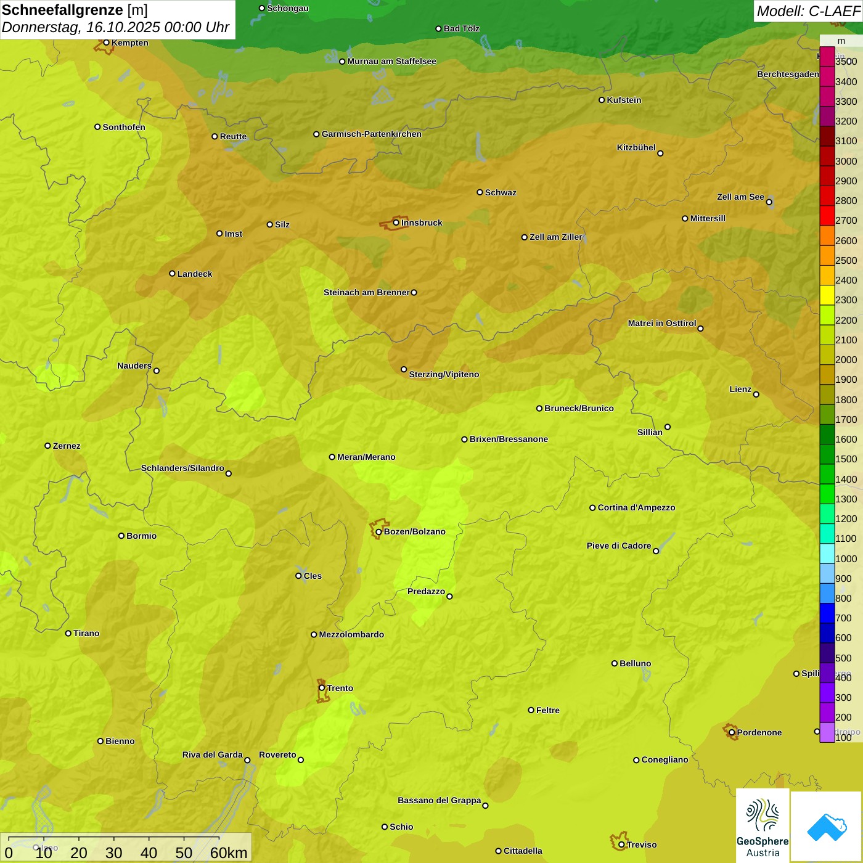This screenshot has width=863, height=863.
Task: Click the Belluno location dot
Action: pyautogui.click(x=614, y=663)
